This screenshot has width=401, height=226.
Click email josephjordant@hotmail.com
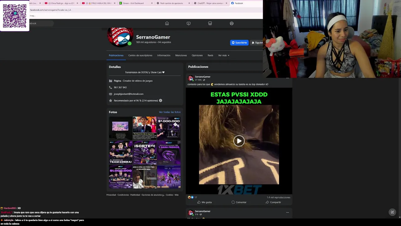click(128, 94)
